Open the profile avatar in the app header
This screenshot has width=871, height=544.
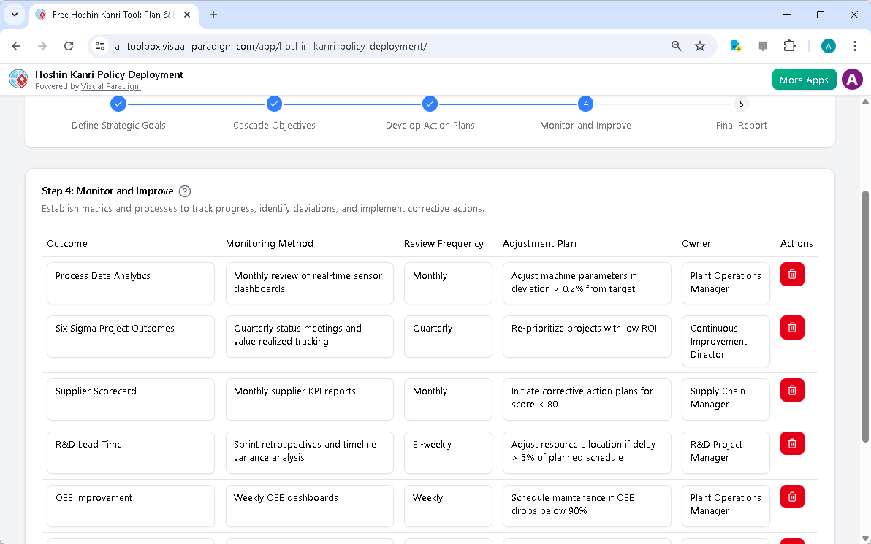click(852, 79)
